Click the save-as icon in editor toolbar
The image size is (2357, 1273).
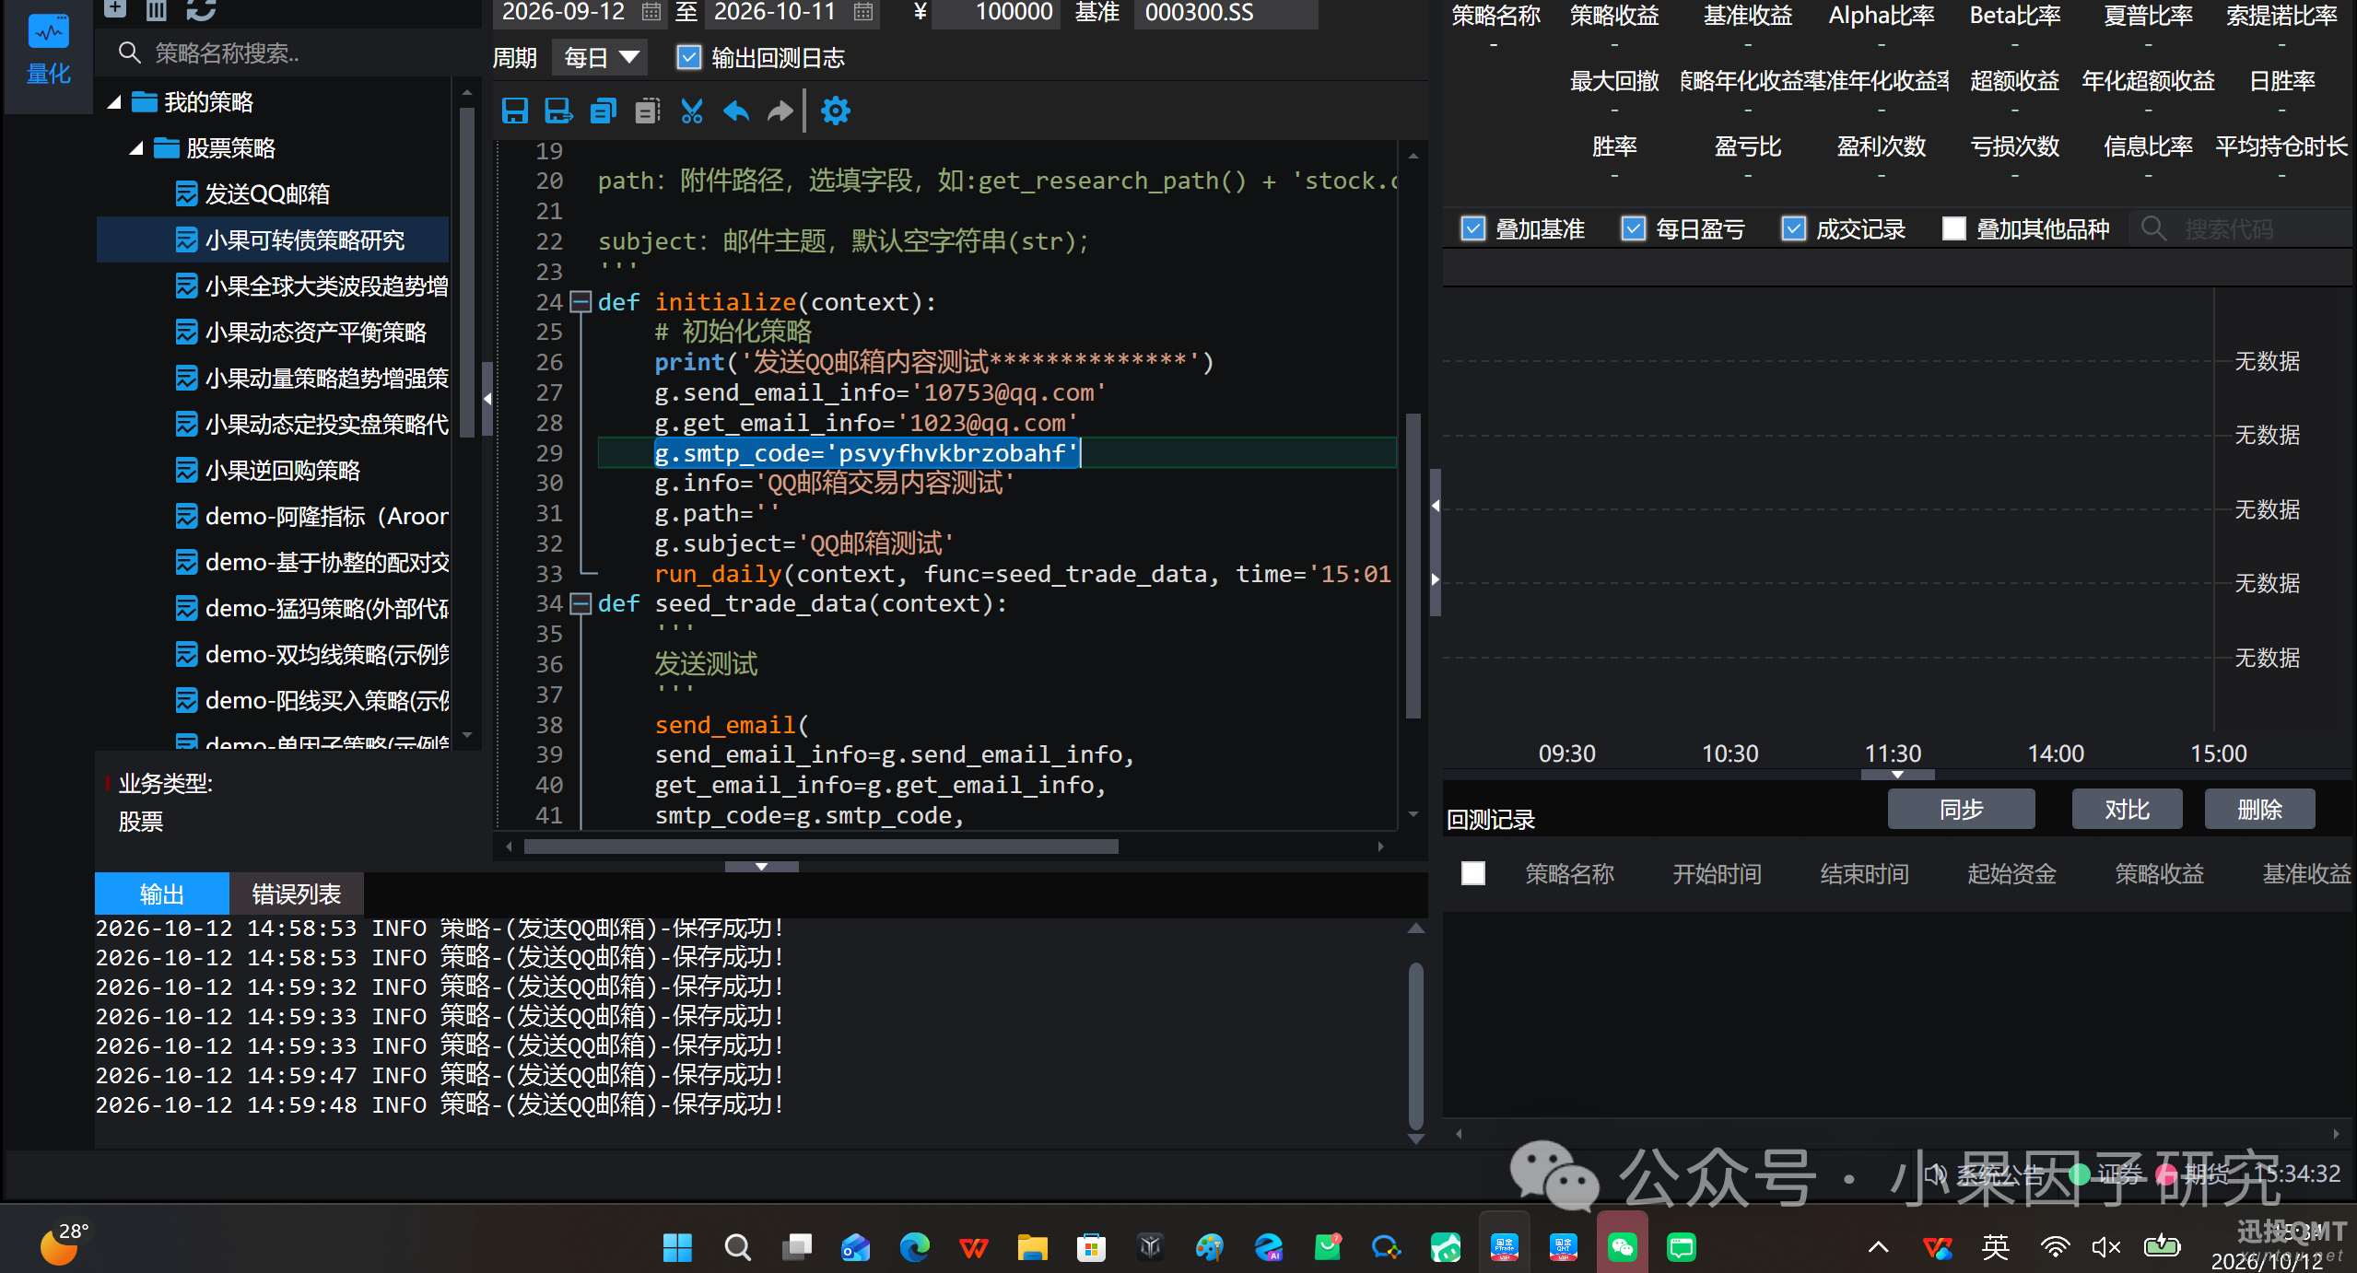point(558,111)
